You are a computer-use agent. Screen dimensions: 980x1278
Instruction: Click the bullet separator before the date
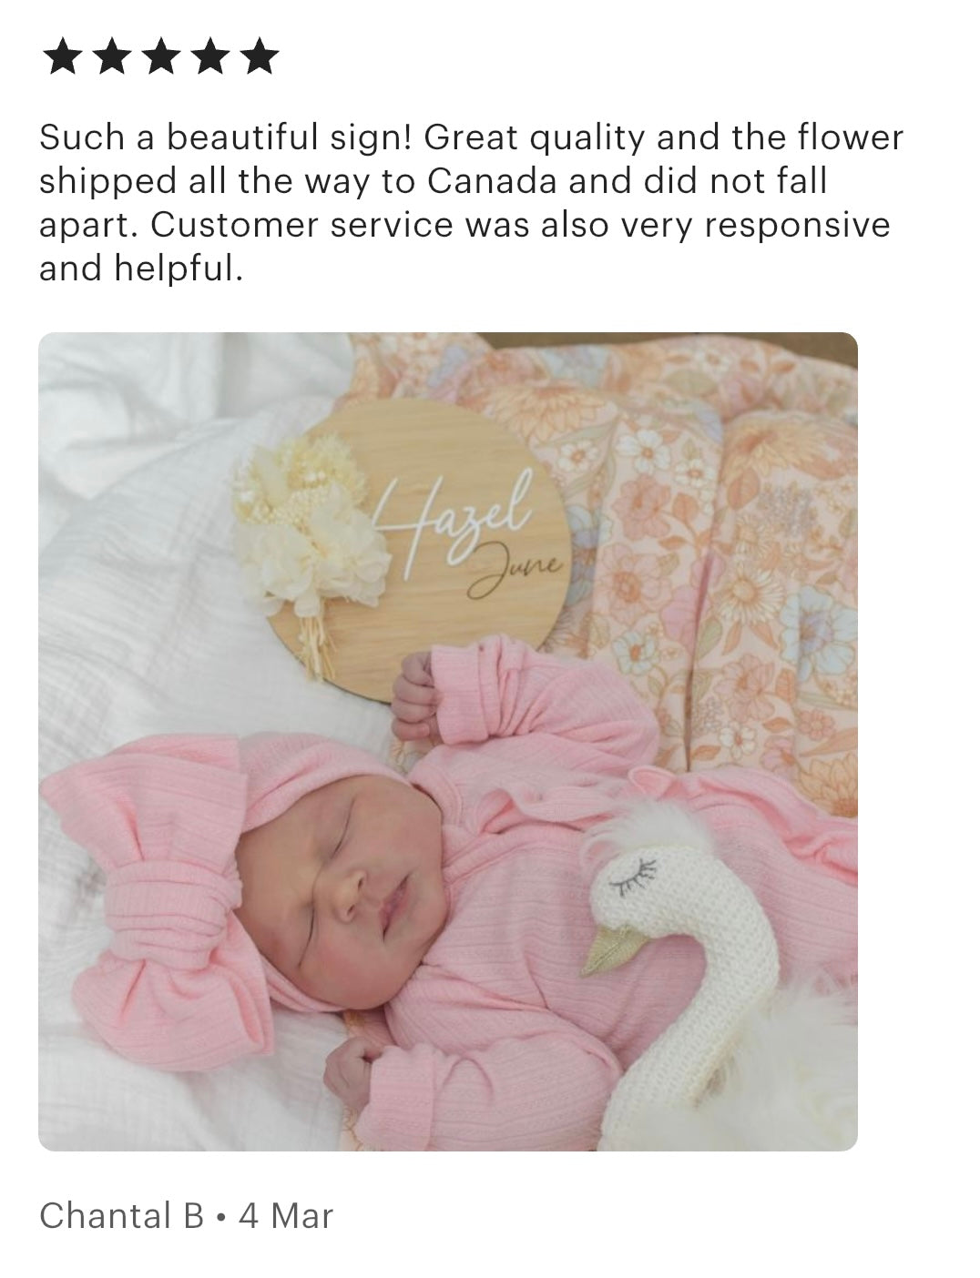click(221, 1217)
